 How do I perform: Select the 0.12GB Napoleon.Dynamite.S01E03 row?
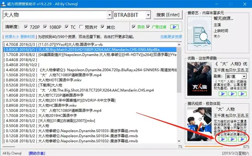coord(90,131)
